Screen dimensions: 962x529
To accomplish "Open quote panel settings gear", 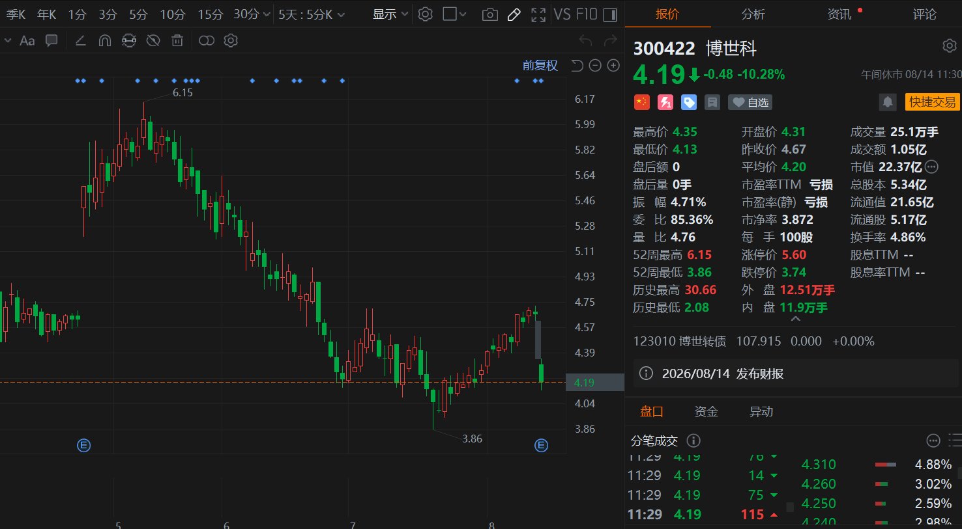I will point(950,46).
